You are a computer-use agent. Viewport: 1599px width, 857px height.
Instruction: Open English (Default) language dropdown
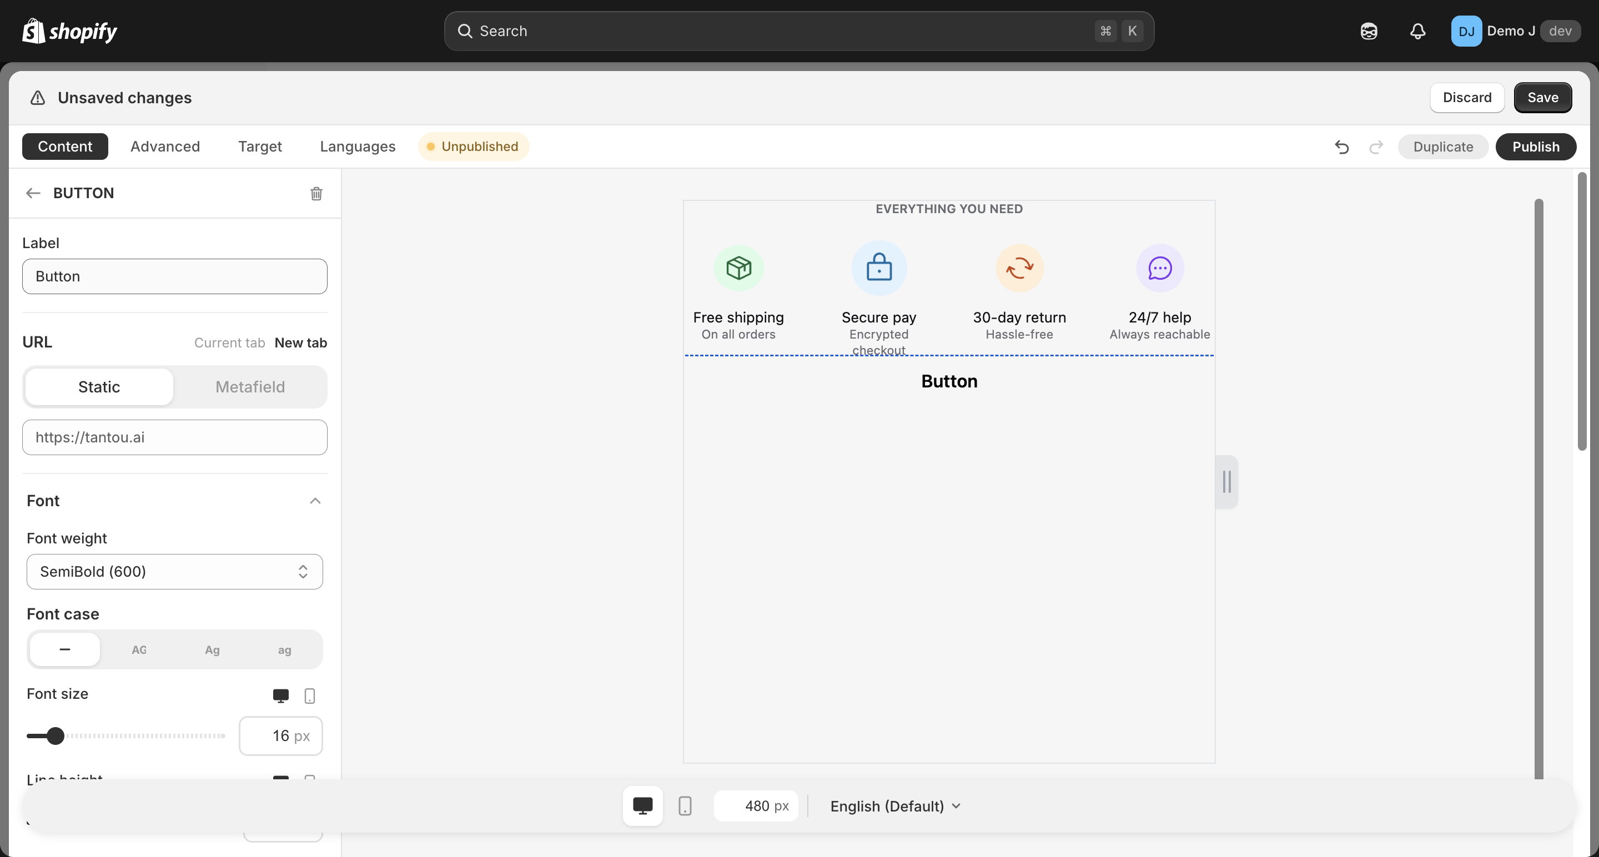pyautogui.click(x=894, y=806)
